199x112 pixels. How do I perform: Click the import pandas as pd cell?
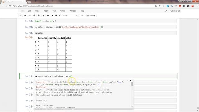(105, 21)
